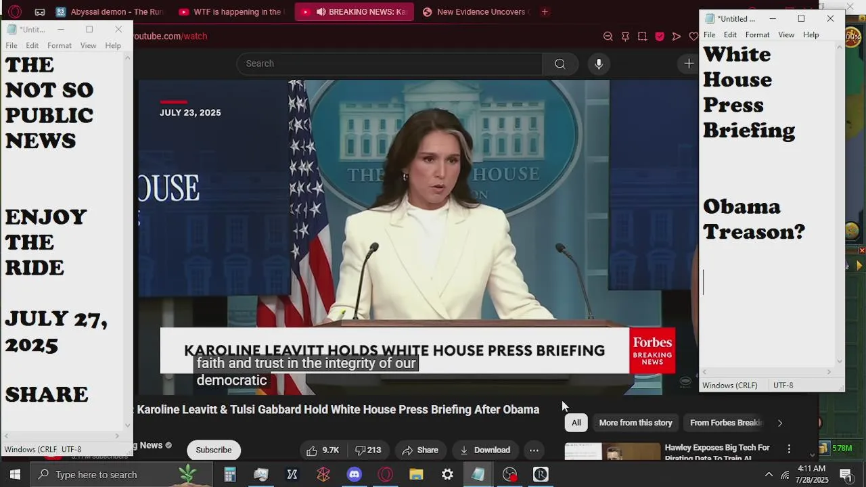The height and width of the screenshot is (487, 866).
Task: Click into the YouTube search field
Action: [x=390, y=64]
